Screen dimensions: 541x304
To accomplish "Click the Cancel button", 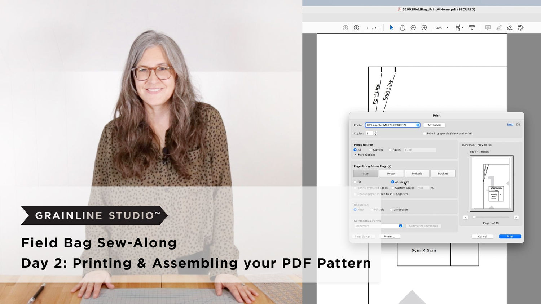I will 483,237.
